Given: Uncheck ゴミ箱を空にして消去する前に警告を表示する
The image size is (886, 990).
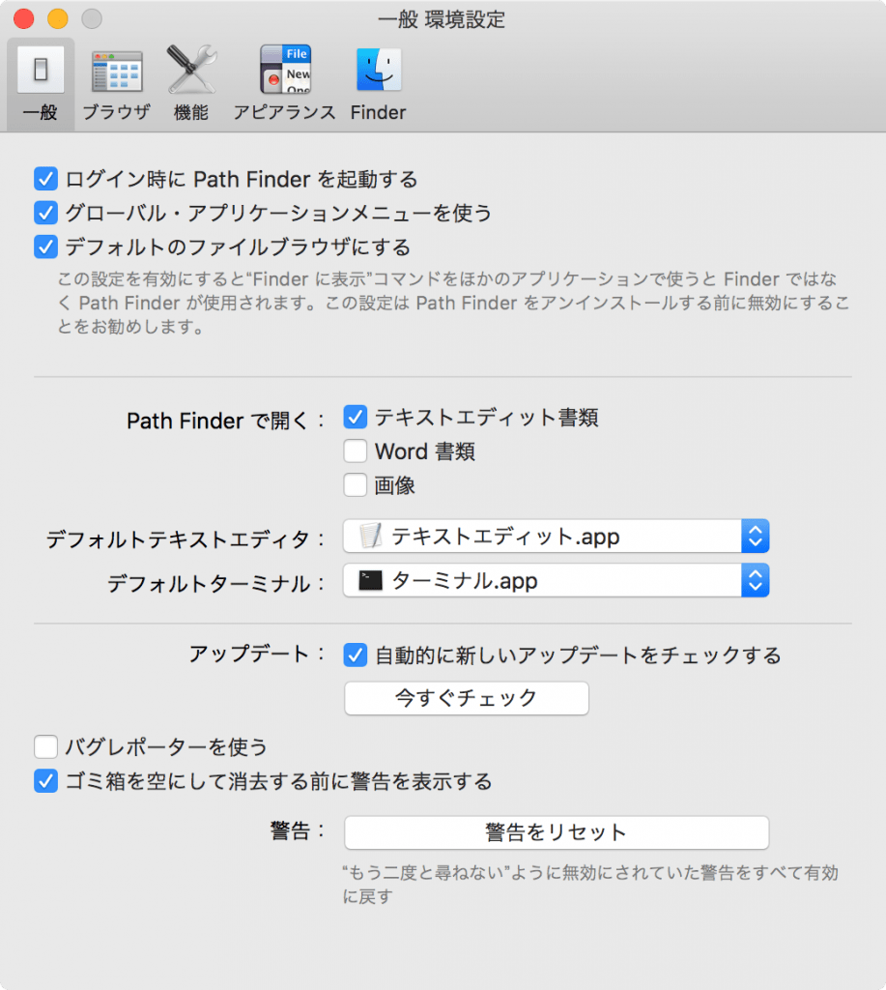Looking at the screenshot, I should [x=45, y=781].
